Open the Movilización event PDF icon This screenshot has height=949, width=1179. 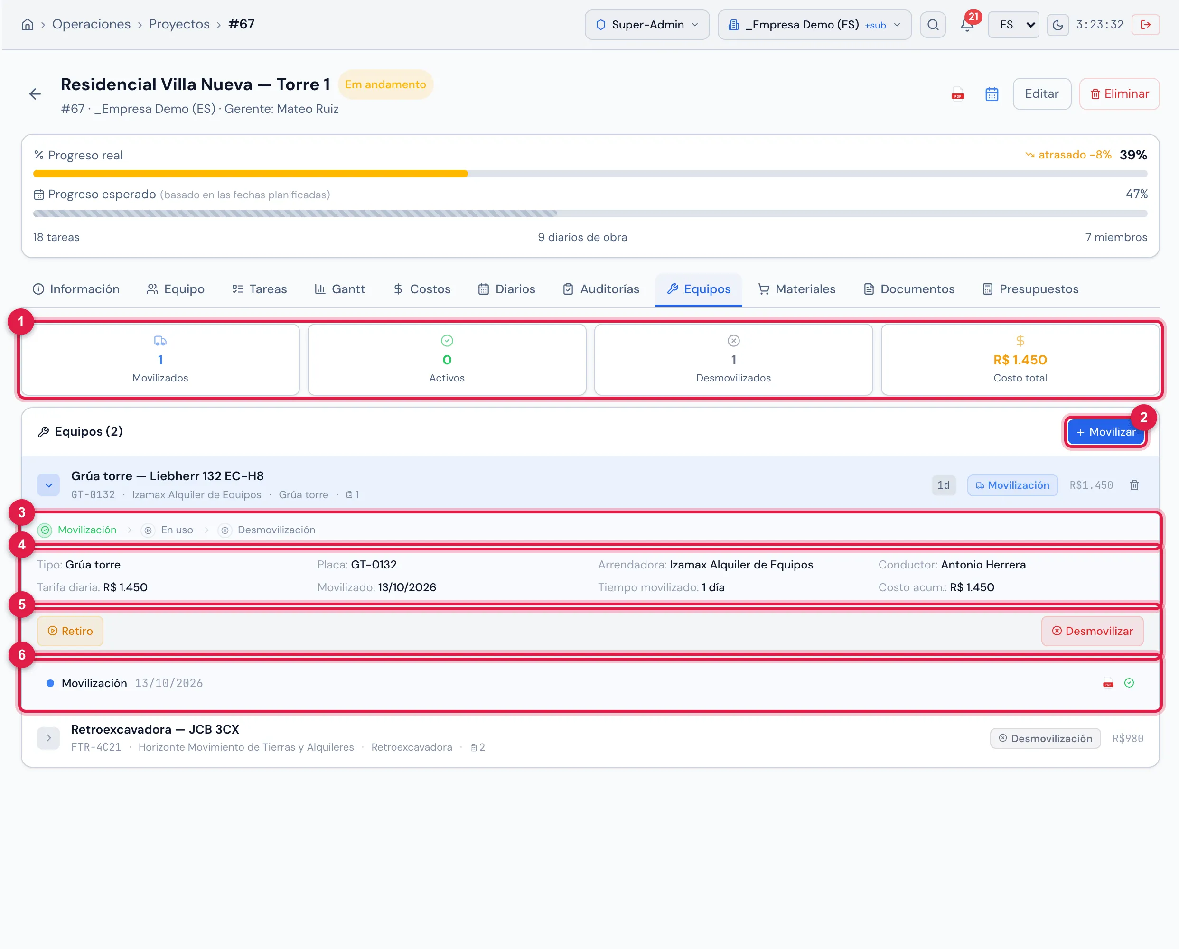point(1108,683)
